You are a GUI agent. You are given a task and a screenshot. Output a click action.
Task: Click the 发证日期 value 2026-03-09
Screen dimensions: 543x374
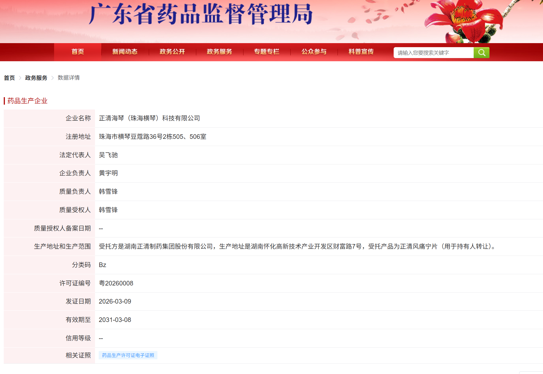115,301
